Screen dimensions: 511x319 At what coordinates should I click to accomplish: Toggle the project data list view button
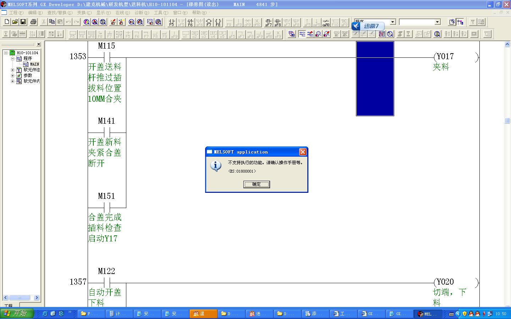click(460, 22)
